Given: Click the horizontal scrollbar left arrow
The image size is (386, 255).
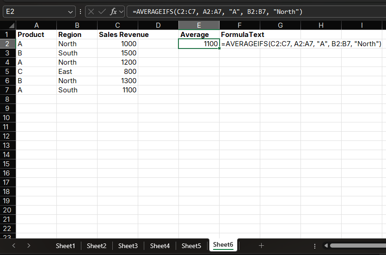Looking at the screenshot, I should 326,245.
